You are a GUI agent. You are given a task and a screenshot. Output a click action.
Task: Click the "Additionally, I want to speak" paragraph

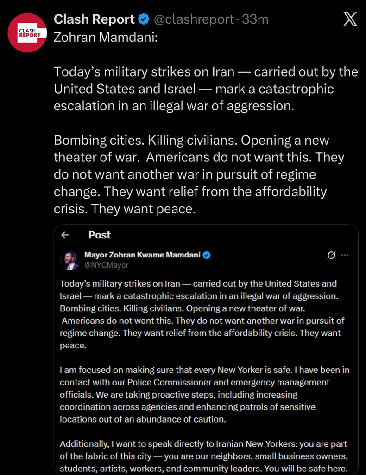[x=204, y=456]
